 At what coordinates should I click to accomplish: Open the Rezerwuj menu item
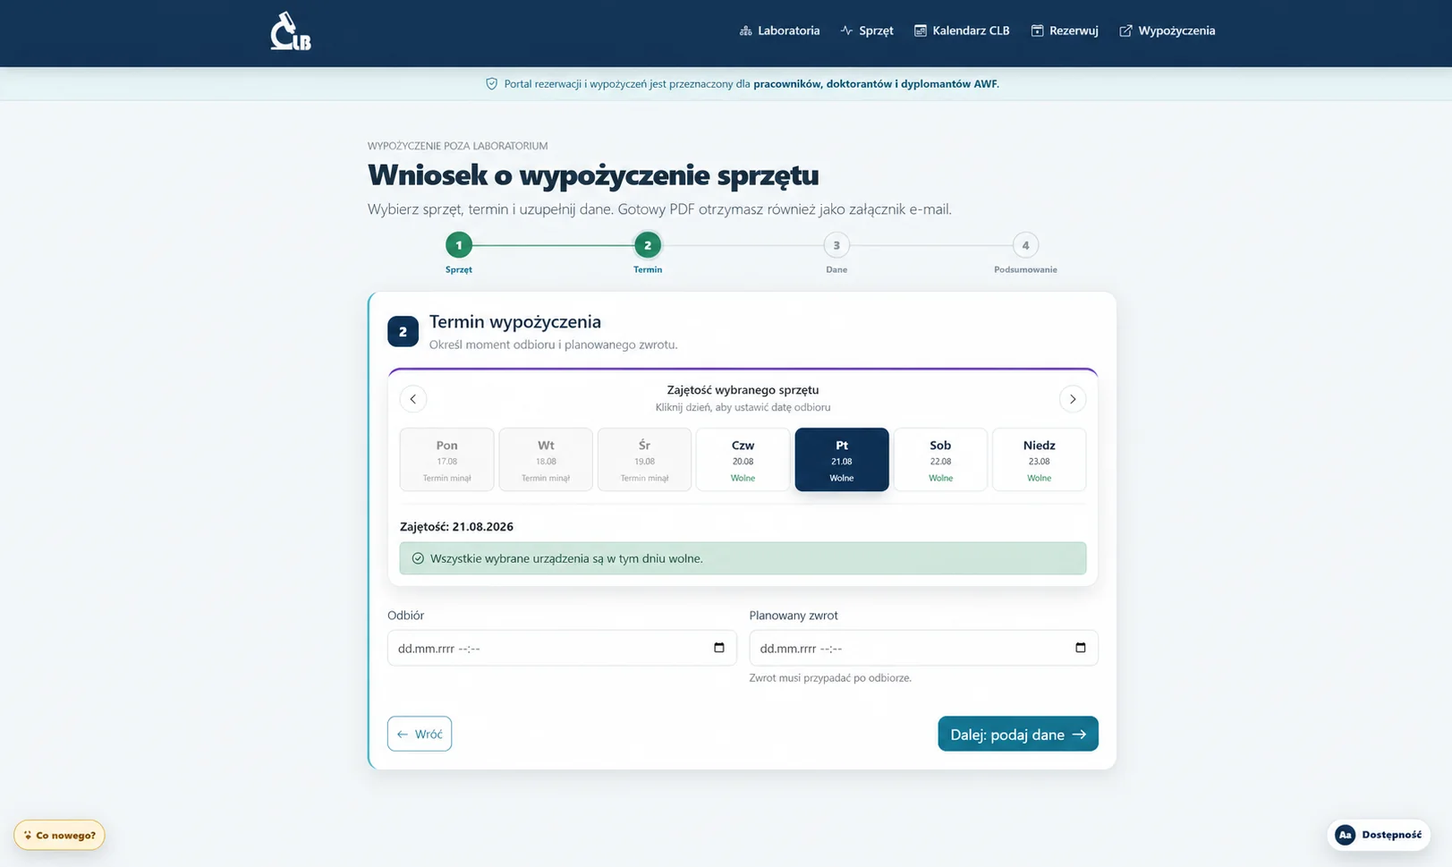pyautogui.click(x=1065, y=30)
